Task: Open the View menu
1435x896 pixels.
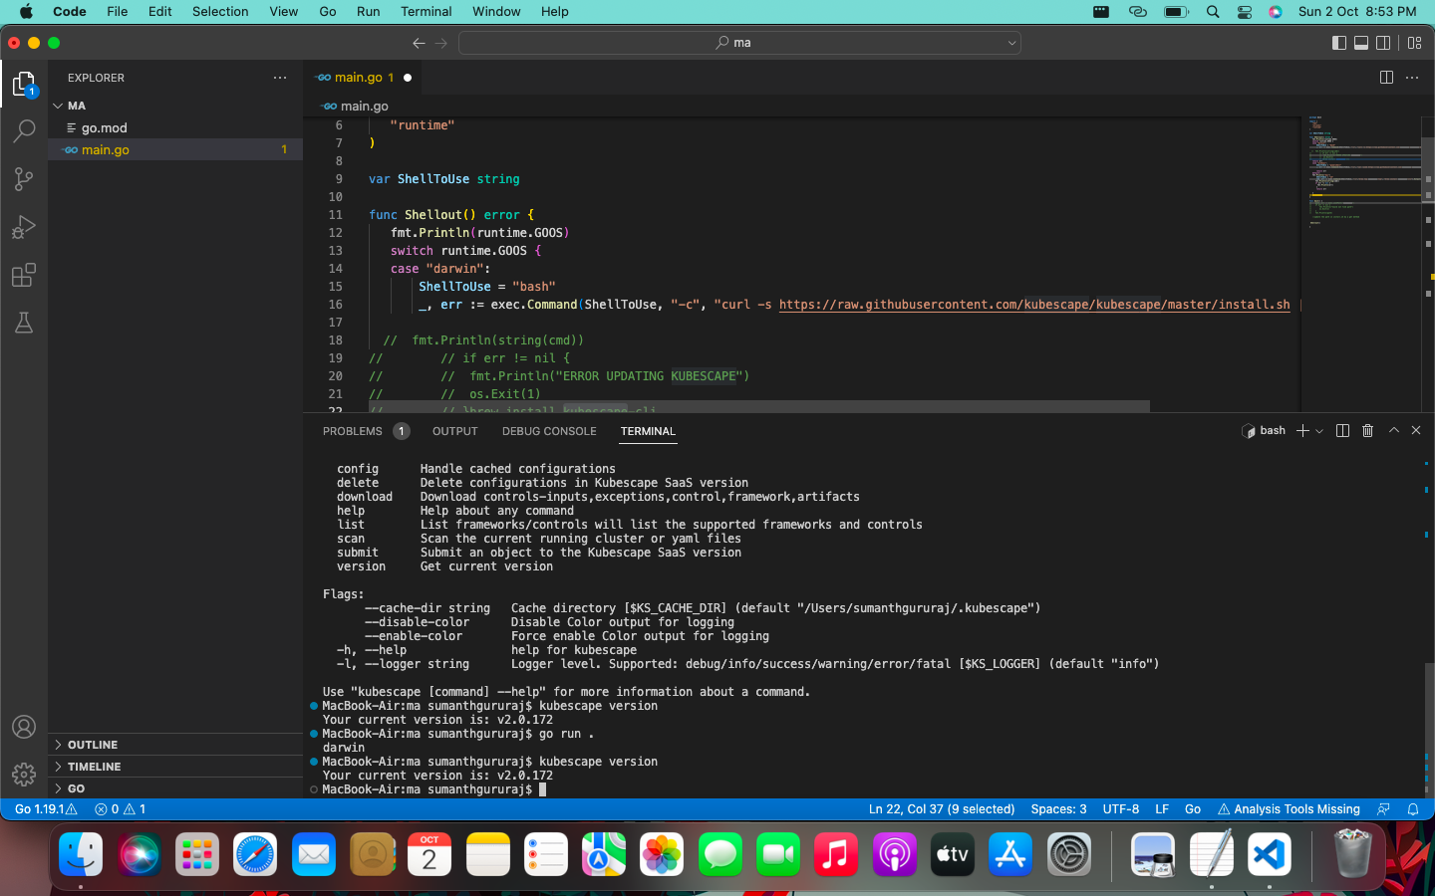Action: pyautogui.click(x=284, y=12)
